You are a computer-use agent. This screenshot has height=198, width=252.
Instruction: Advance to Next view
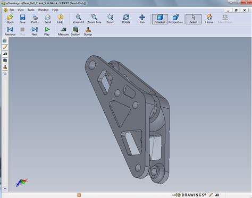pyautogui.click(x=35, y=31)
